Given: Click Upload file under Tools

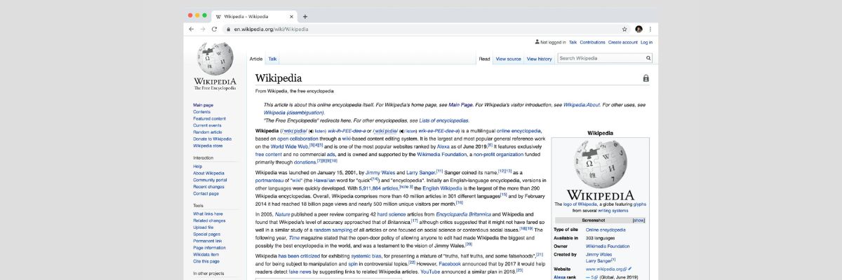Looking at the screenshot, I should pyautogui.click(x=203, y=227).
